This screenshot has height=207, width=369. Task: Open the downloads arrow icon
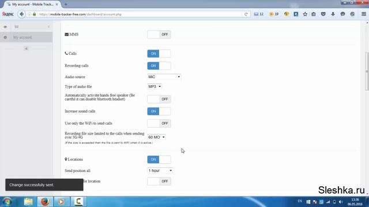pyautogui.click(x=333, y=14)
